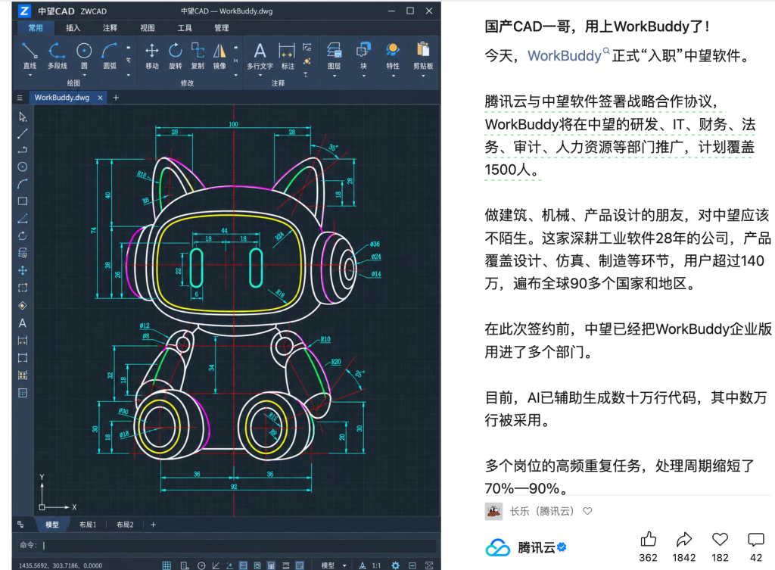The width and height of the screenshot is (775, 570).
Task: Open comments button showing 42
Action: (x=756, y=540)
